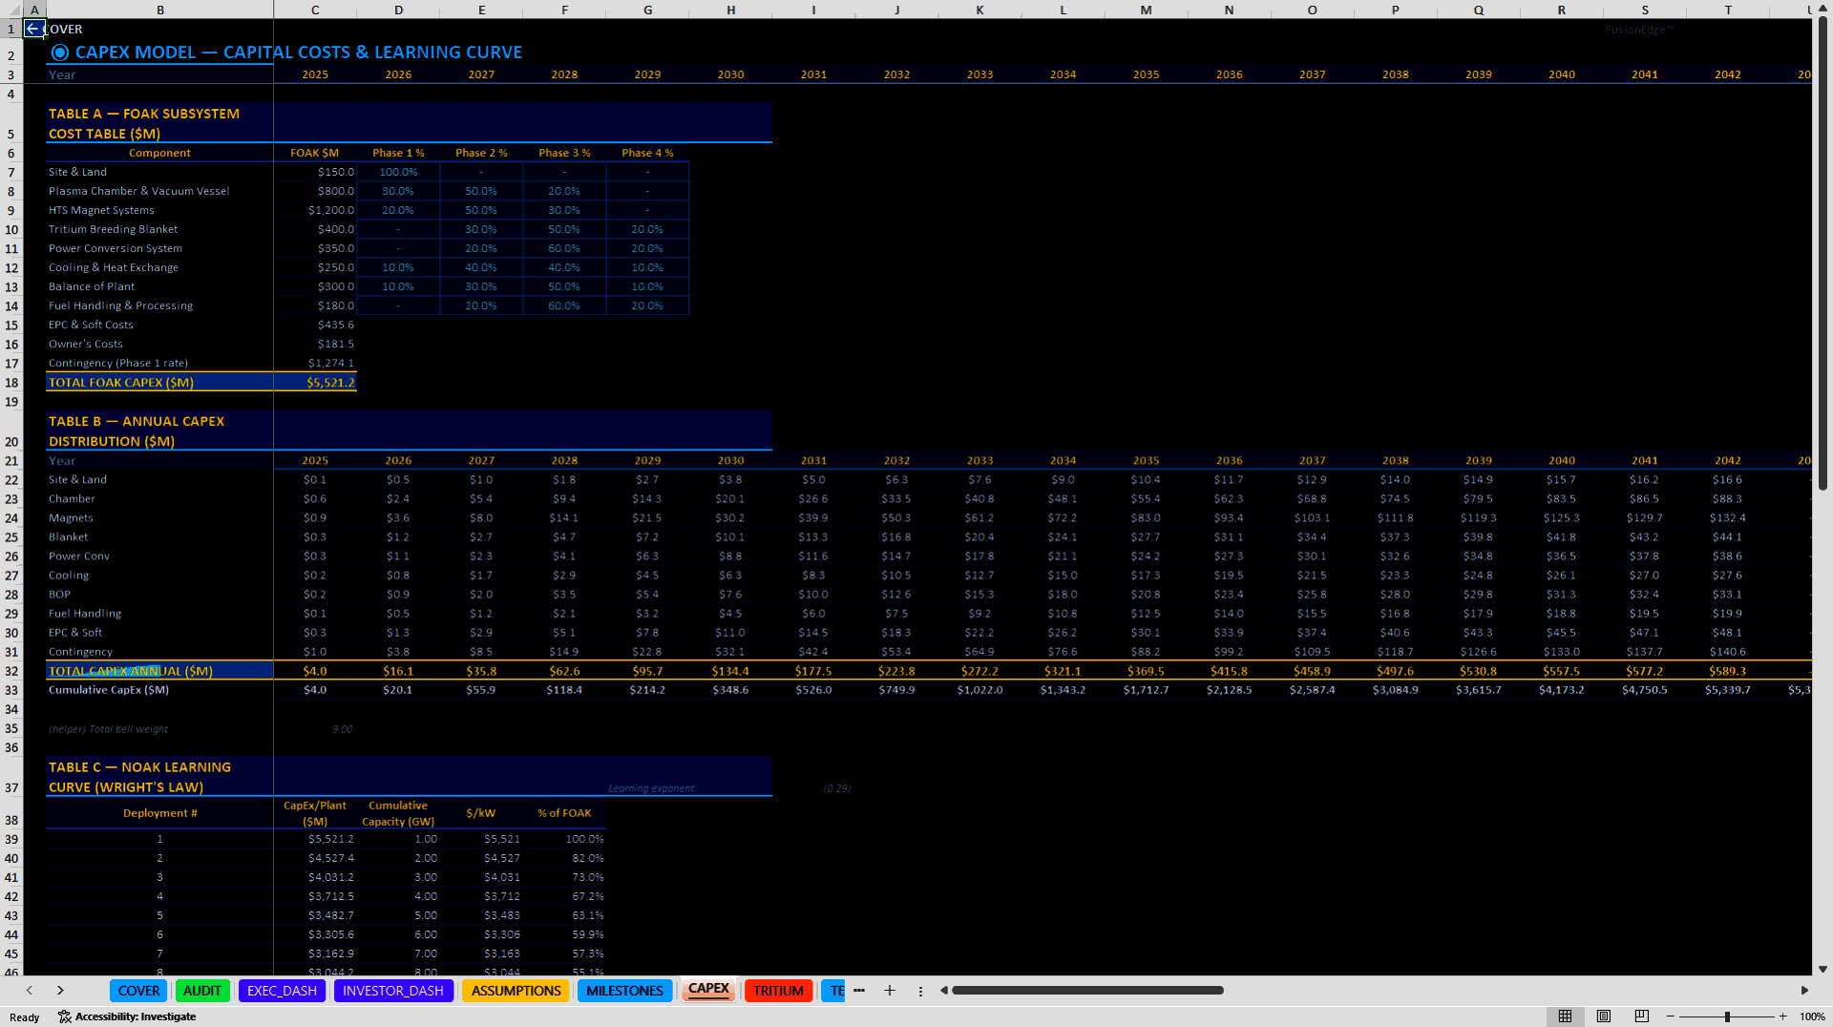Click horizontal scroll left arrow
This screenshot has height=1027, width=1833.
pyautogui.click(x=944, y=991)
